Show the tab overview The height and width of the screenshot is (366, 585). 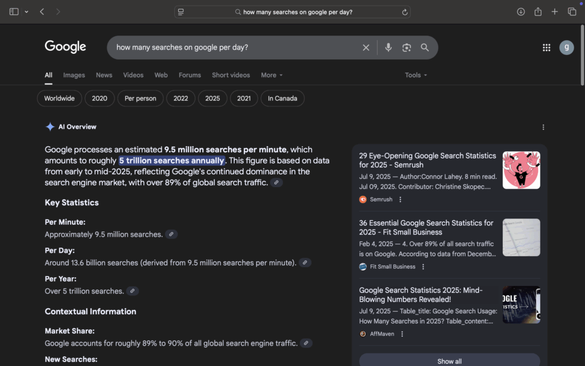coord(572,11)
